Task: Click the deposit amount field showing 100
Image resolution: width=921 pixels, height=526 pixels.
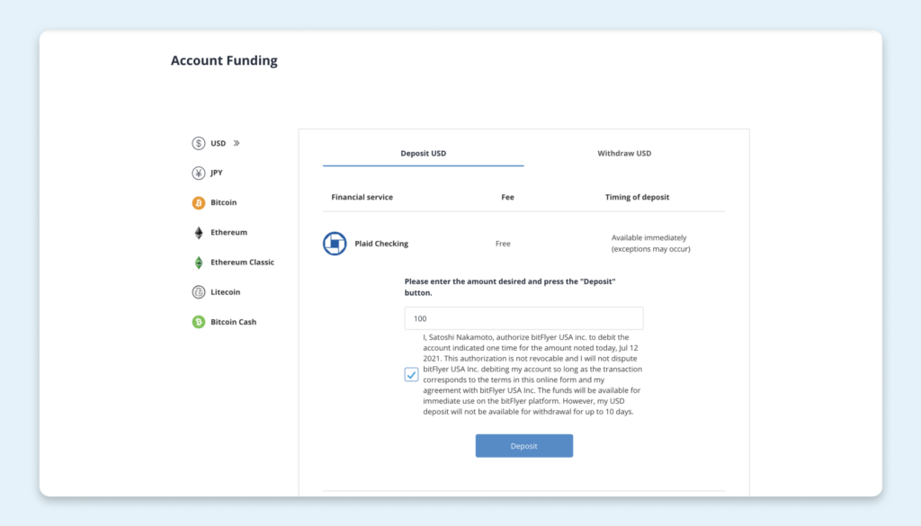Action: click(524, 318)
